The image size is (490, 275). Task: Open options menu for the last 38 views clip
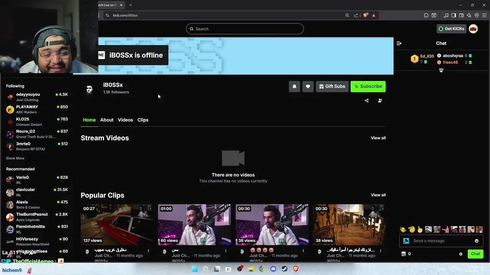point(381,251)
